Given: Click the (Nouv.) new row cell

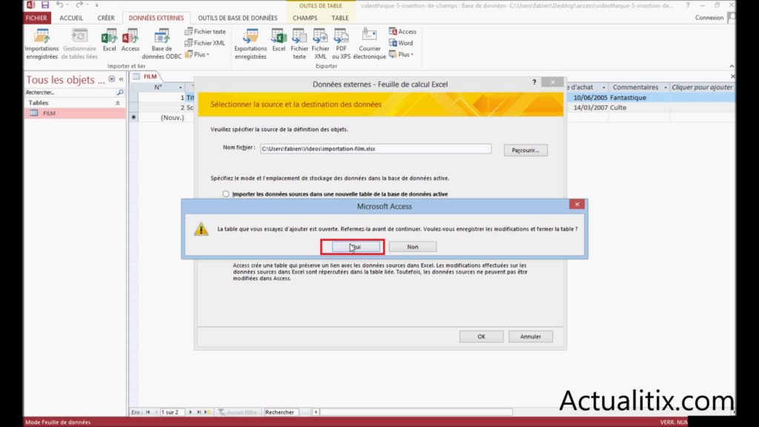Looking at the screenshot, I should (162, 118).
